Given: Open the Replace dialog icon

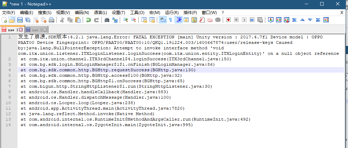Looking at the screenshot, I should (x=115, y=20).
